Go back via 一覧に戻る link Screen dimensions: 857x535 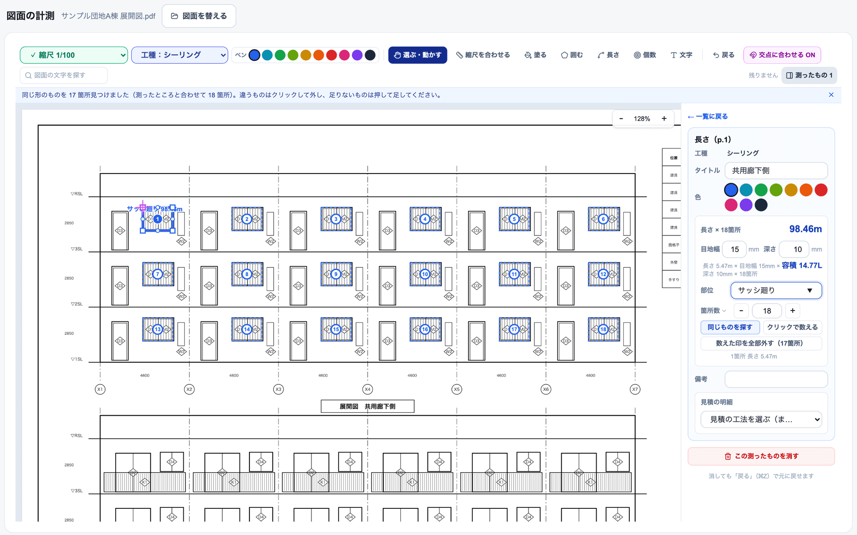(708, 117)
